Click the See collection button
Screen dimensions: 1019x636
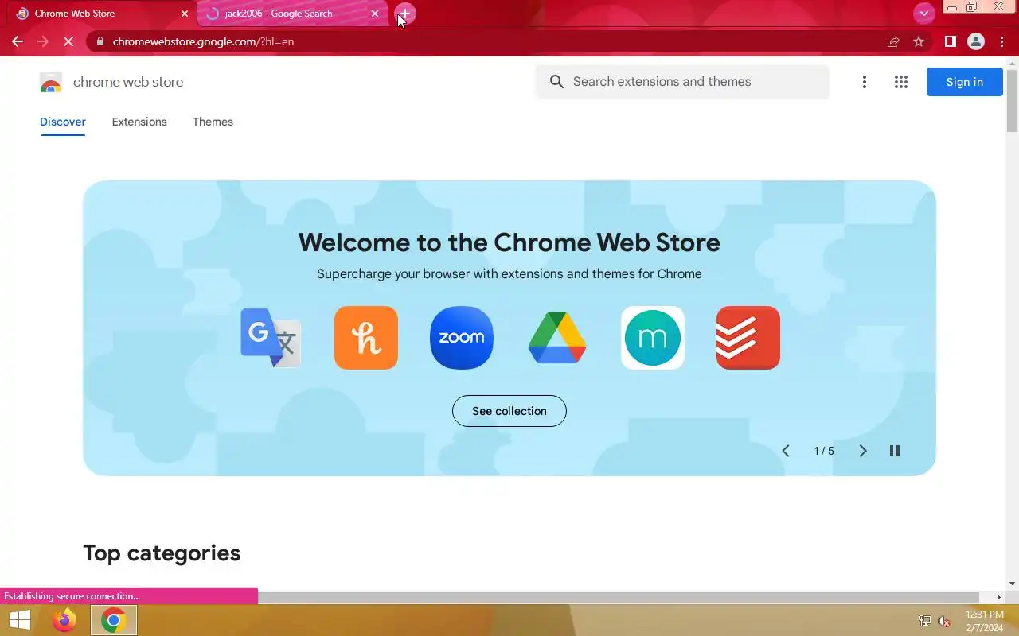[x=509, y=411]
